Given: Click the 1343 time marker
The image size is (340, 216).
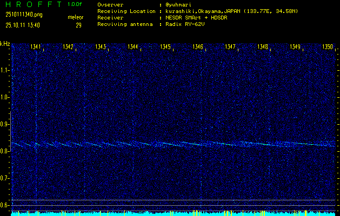Looking at the screenshot, I should (x=101, y=48).
